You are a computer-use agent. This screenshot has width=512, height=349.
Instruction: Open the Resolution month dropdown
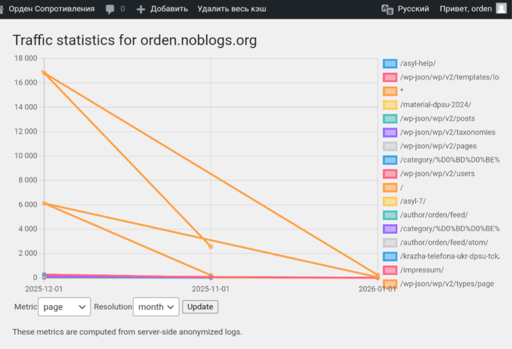click(156, 307)
